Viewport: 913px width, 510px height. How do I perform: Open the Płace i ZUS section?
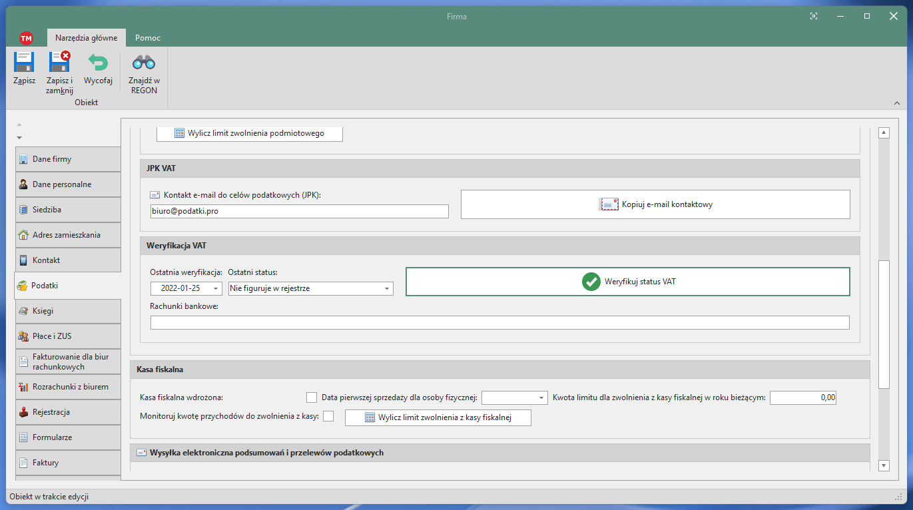click(68, 336)
